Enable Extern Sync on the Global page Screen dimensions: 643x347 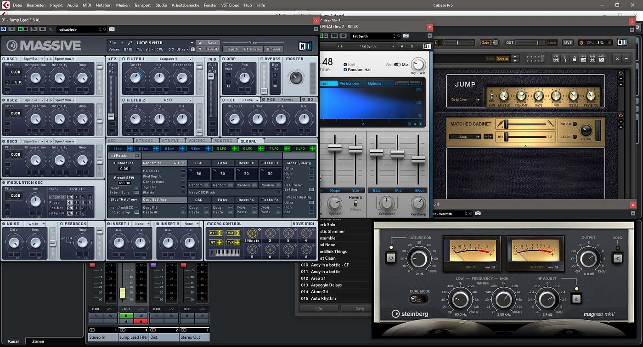[x=137, y=193]
